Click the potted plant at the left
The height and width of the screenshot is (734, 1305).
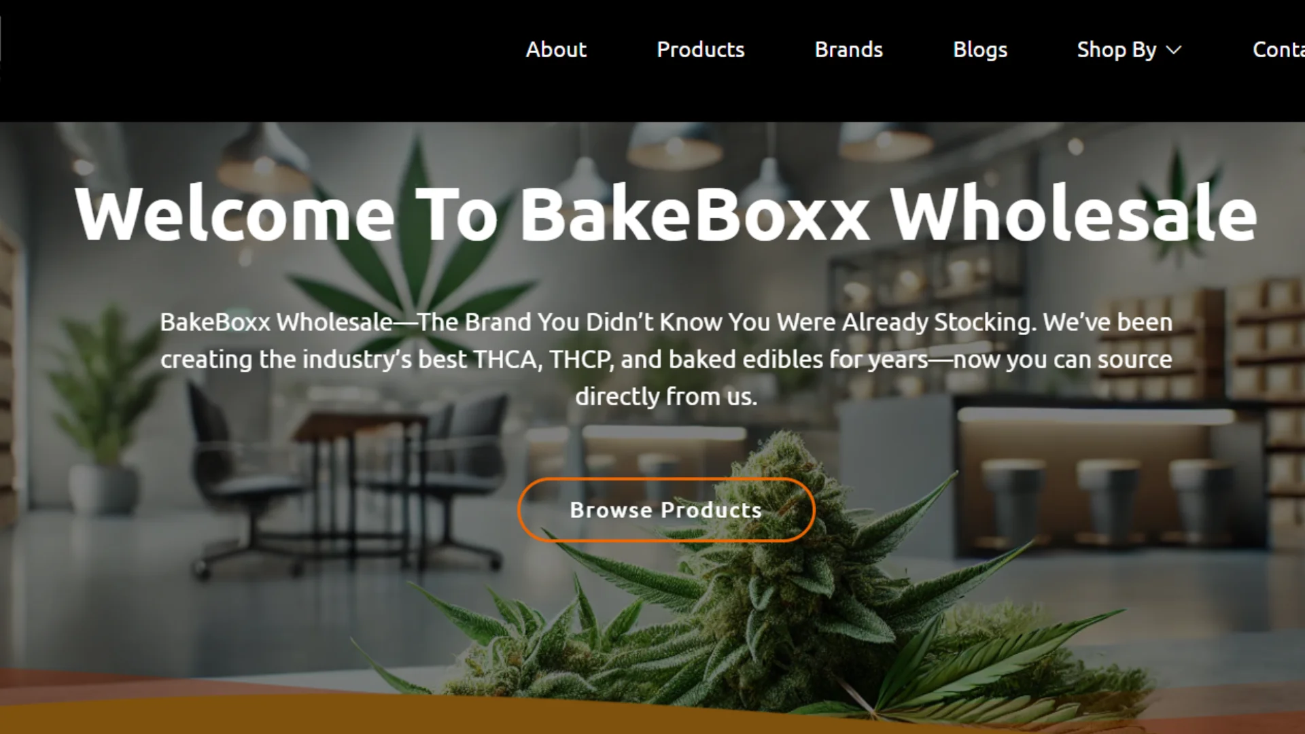pyautogui.click(x=102, y=415)
